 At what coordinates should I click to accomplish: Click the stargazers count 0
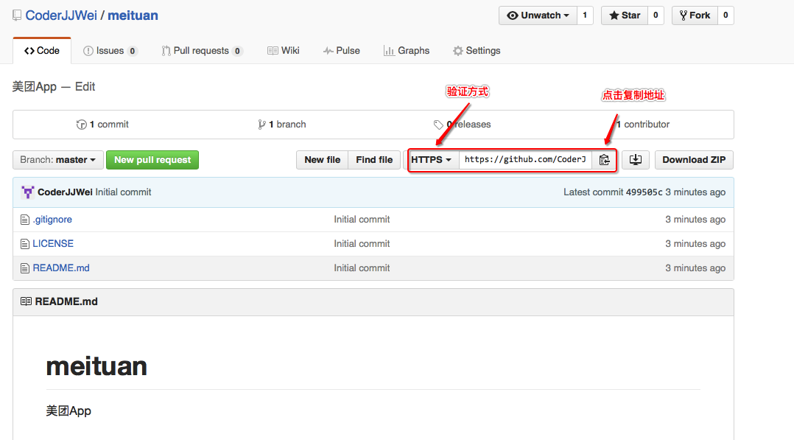[656, 15]
